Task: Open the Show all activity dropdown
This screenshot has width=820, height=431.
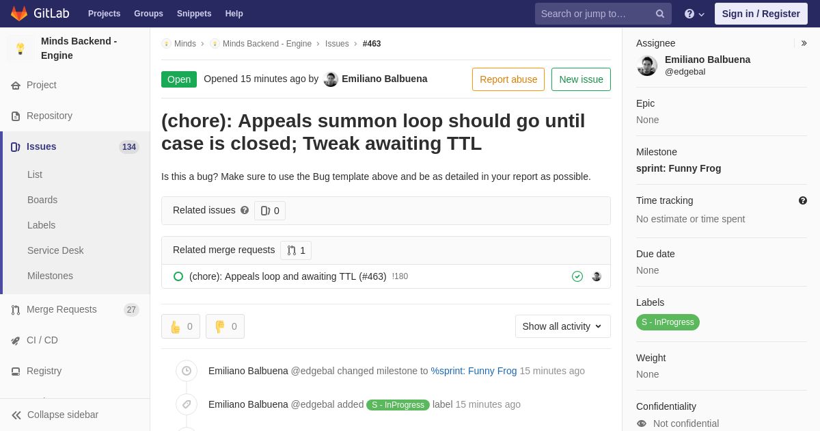Action: (x=563, y=326)
